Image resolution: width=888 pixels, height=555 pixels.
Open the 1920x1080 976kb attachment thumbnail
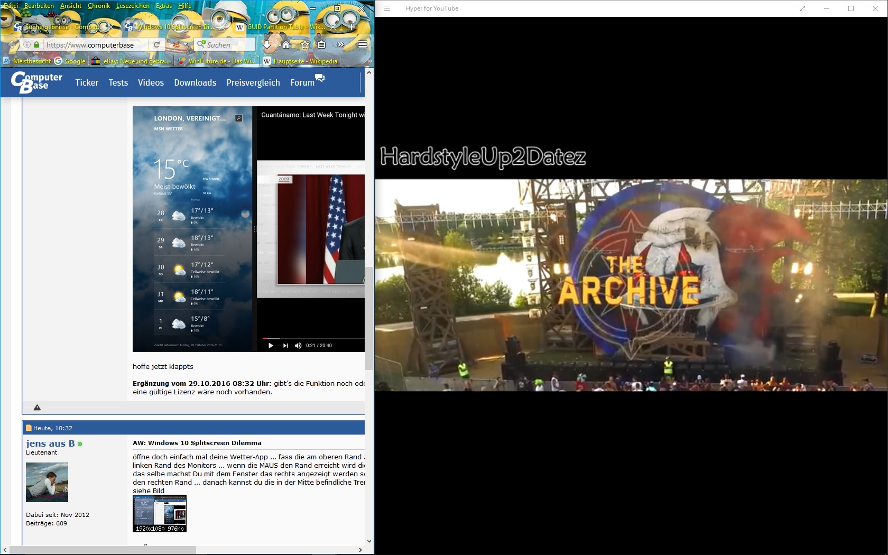[160, 513]
